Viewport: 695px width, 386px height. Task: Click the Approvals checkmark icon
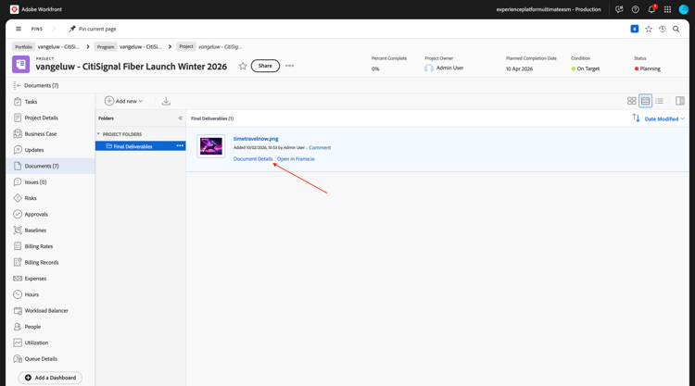(x=18, y=214)
